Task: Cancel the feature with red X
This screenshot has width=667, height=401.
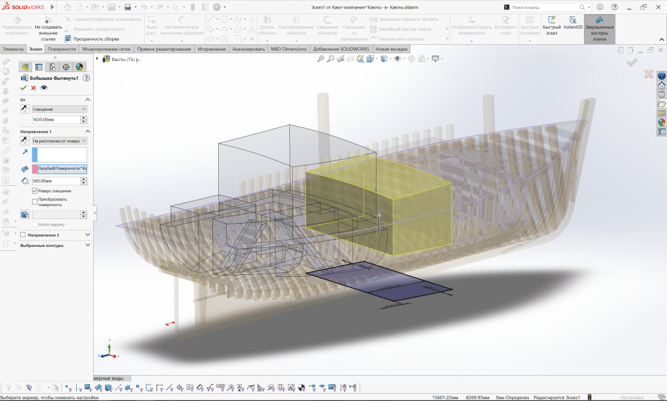Action: (34, 88)
